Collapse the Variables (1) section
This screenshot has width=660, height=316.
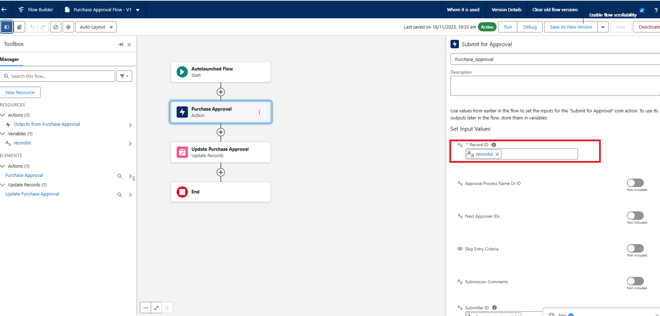tap(3, 134)
